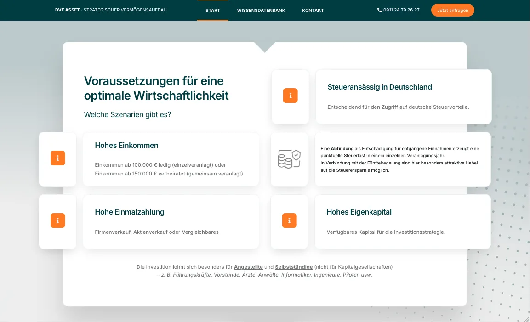Click the text Welche Szenarien gibt es?
Screen dimensions: 530x322
click(127, 114)
